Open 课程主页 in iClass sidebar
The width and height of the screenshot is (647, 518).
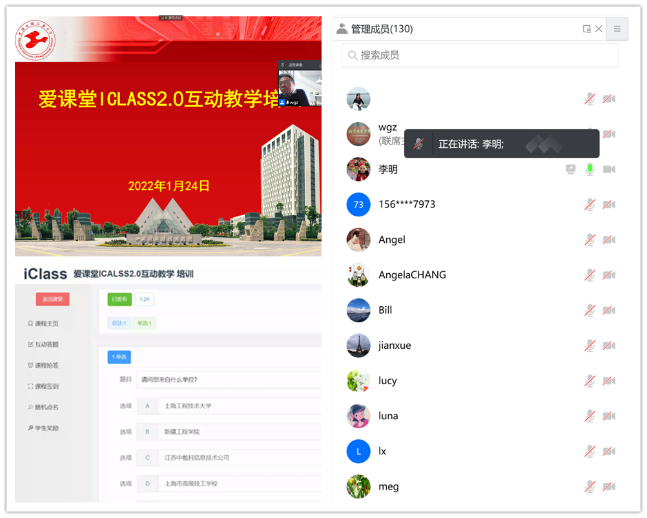(43, 323)
